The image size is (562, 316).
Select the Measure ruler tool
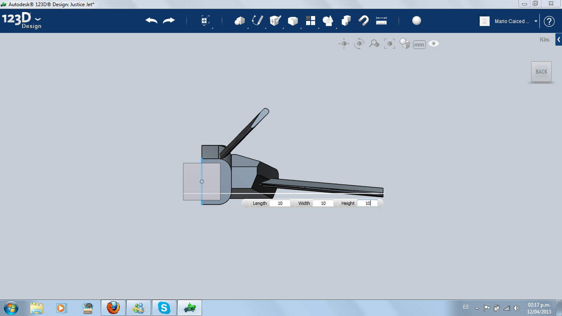coord(381,21)
